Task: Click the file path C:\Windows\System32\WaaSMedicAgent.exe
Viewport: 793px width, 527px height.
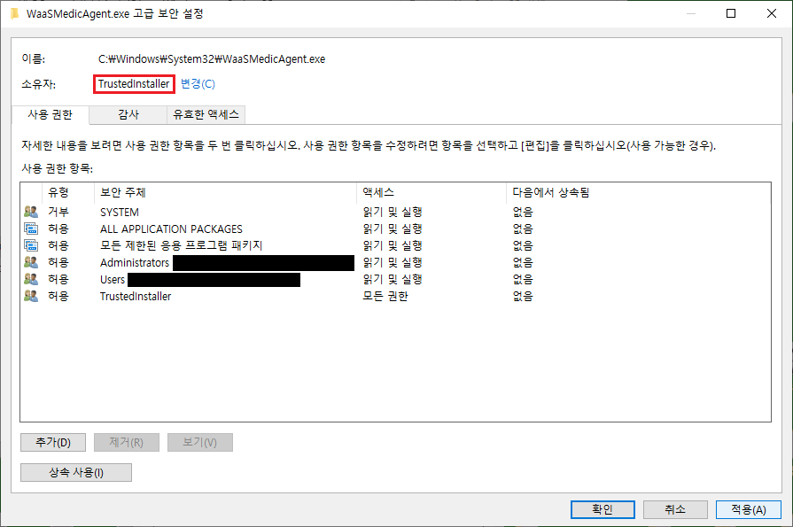Action: 212,59
